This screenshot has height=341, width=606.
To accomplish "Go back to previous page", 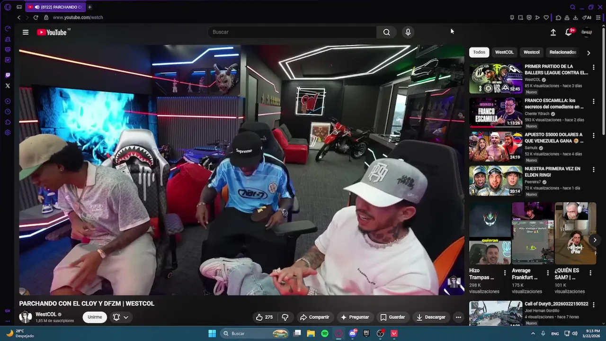I will [19, 18].
